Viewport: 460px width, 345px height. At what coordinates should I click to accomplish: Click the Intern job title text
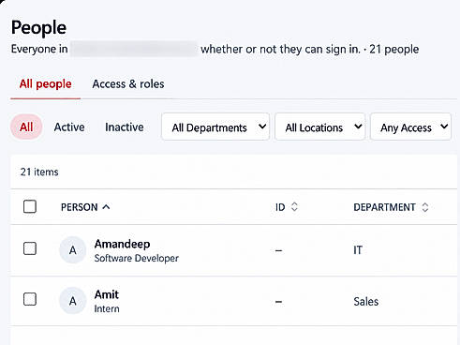coord(107,308)
